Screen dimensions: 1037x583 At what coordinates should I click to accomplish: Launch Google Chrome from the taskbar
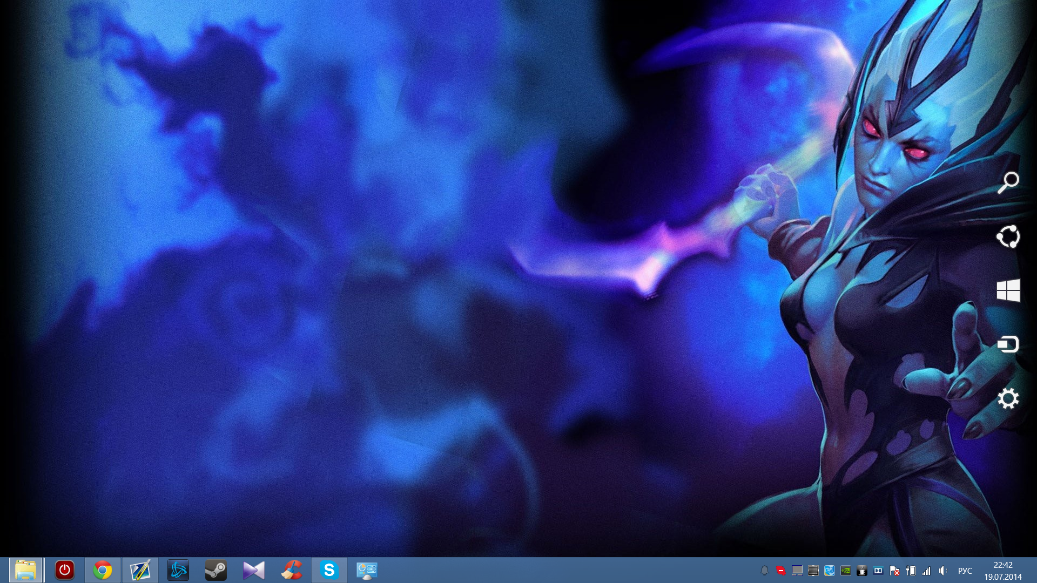point(103,570)
